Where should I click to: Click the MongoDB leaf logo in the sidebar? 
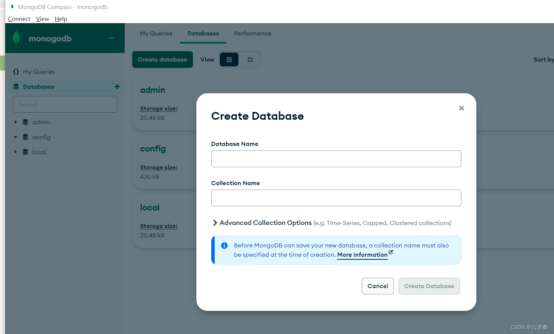(16, 38)
